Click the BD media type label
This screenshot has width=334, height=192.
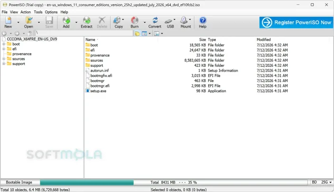pos(314,182)
